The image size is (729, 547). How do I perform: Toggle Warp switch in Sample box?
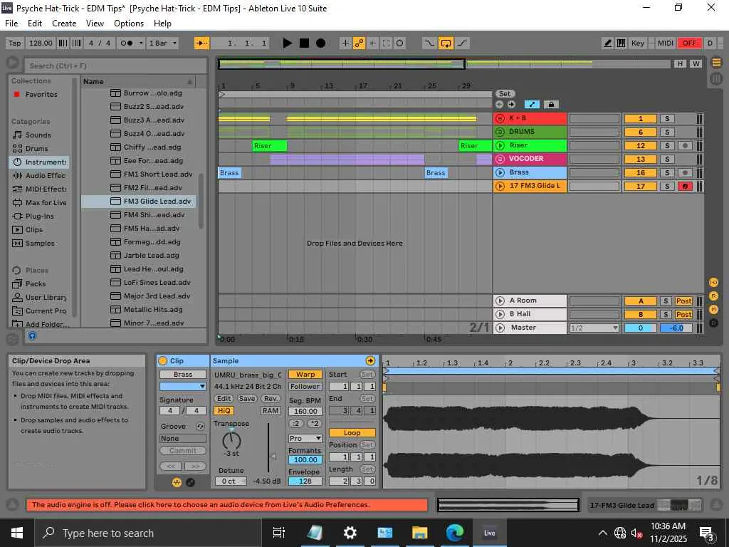tap(305, 375)
